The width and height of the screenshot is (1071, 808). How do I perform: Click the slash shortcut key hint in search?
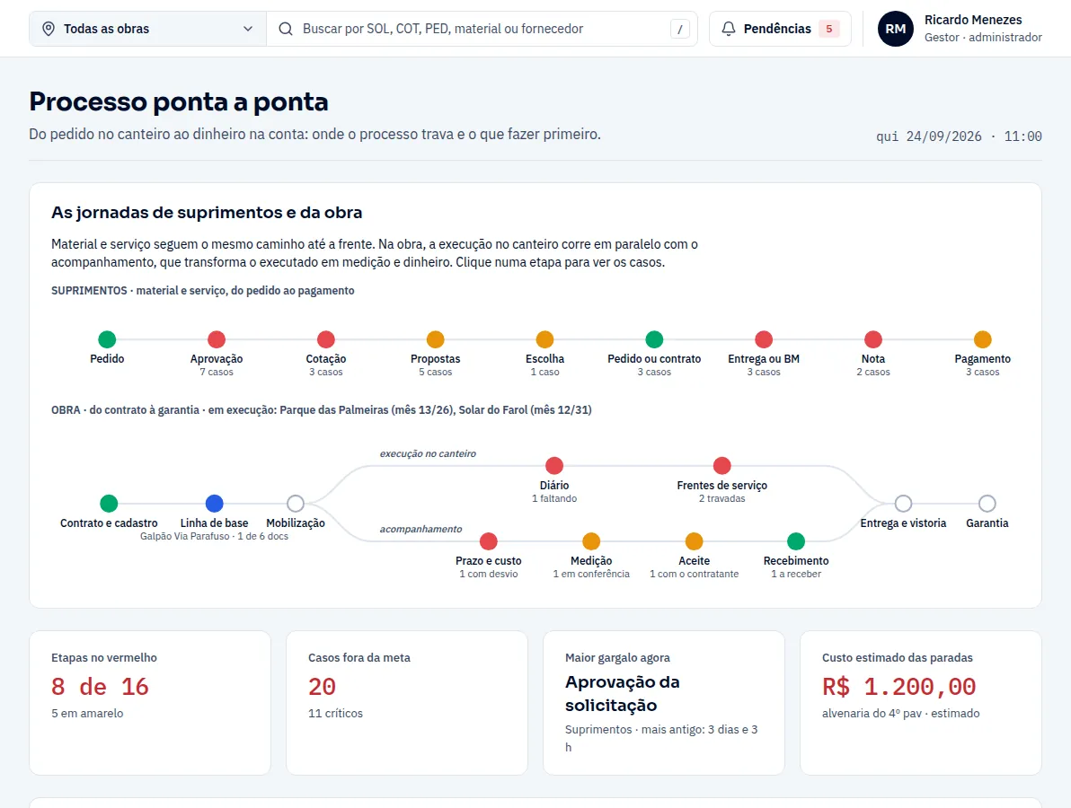click(x=679, y=29)
